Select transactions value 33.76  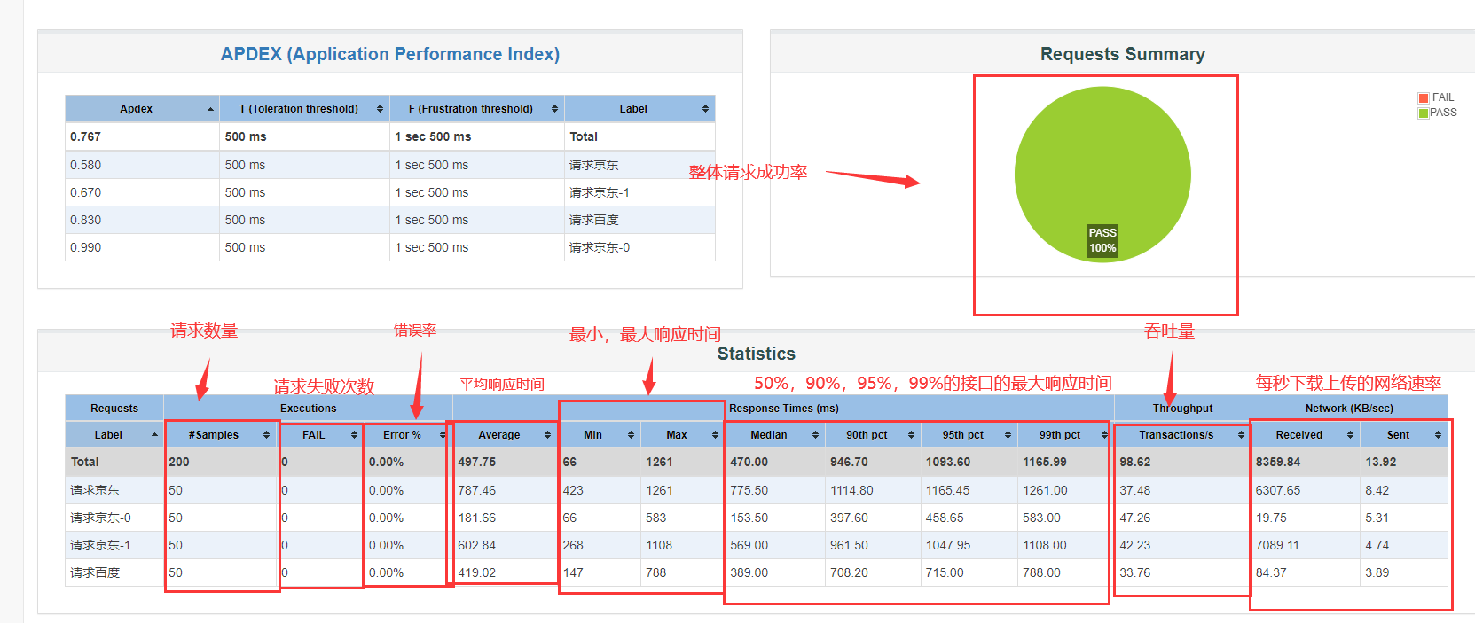(x=1135, y=572)
